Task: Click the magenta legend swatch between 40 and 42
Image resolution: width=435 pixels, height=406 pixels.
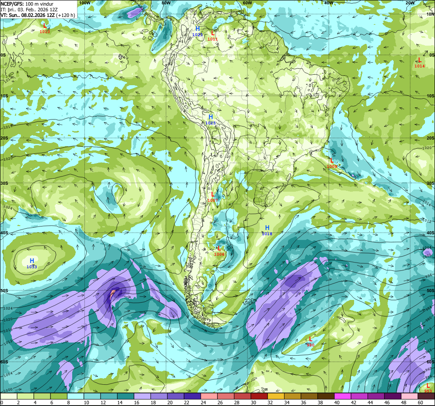Action: (343, 396)
